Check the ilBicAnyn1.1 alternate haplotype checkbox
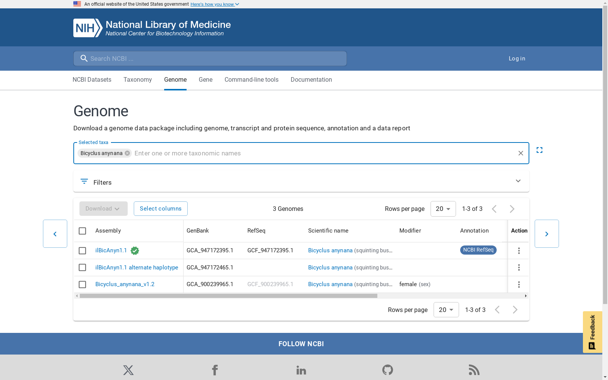608x380 pixels. point(82,268)
